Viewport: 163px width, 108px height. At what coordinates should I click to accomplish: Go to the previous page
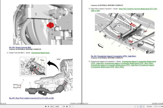click(48, 106)
